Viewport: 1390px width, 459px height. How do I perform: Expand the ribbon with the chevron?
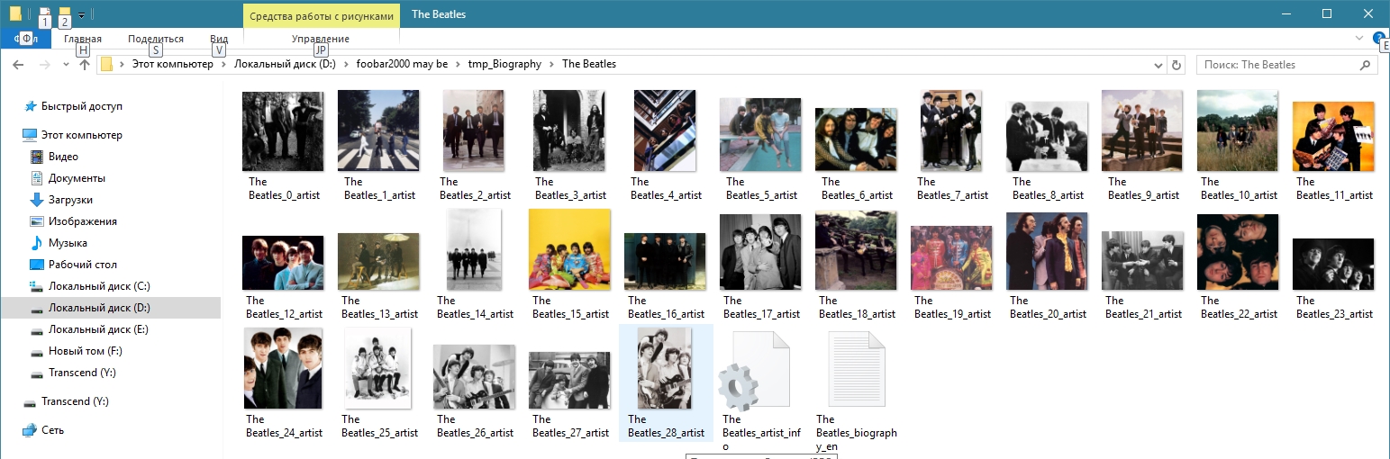(x=1359, y=38)
